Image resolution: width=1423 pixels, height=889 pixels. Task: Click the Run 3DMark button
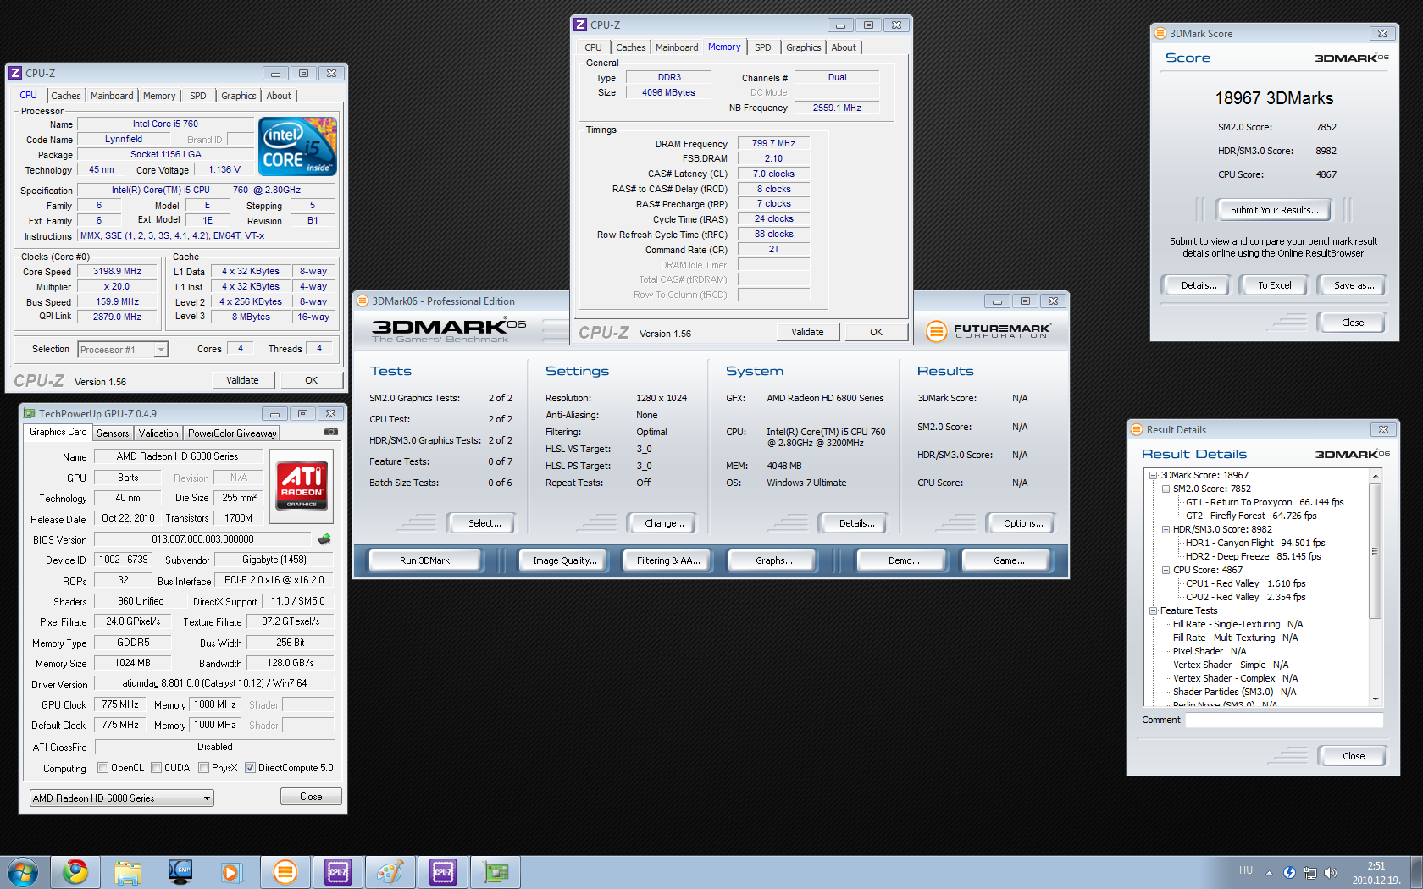tap(424, 560)
